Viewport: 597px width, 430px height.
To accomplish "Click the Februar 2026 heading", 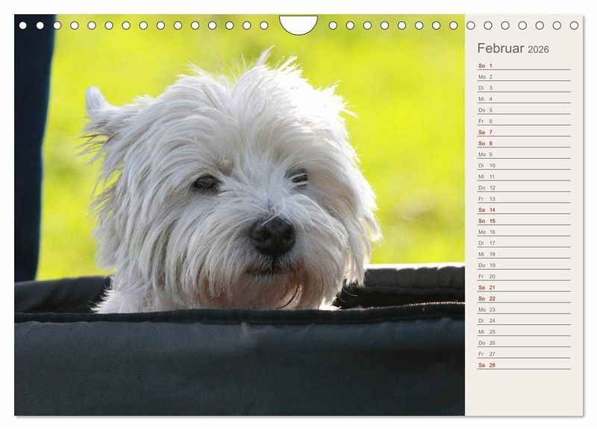I will pyautogui.click(x=513, y=48).
